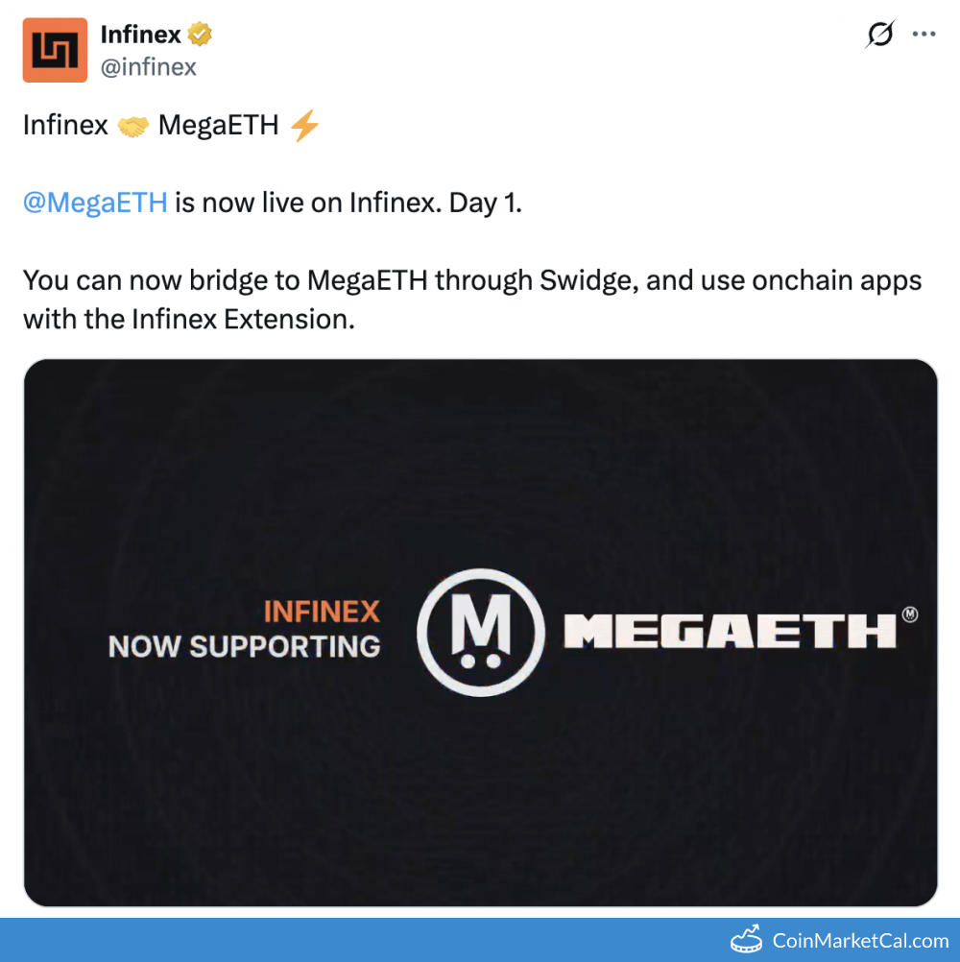Screen dimensions: 960x962
Task: Follow the blue @MegaETH mention link
Action: coord(95,204)
